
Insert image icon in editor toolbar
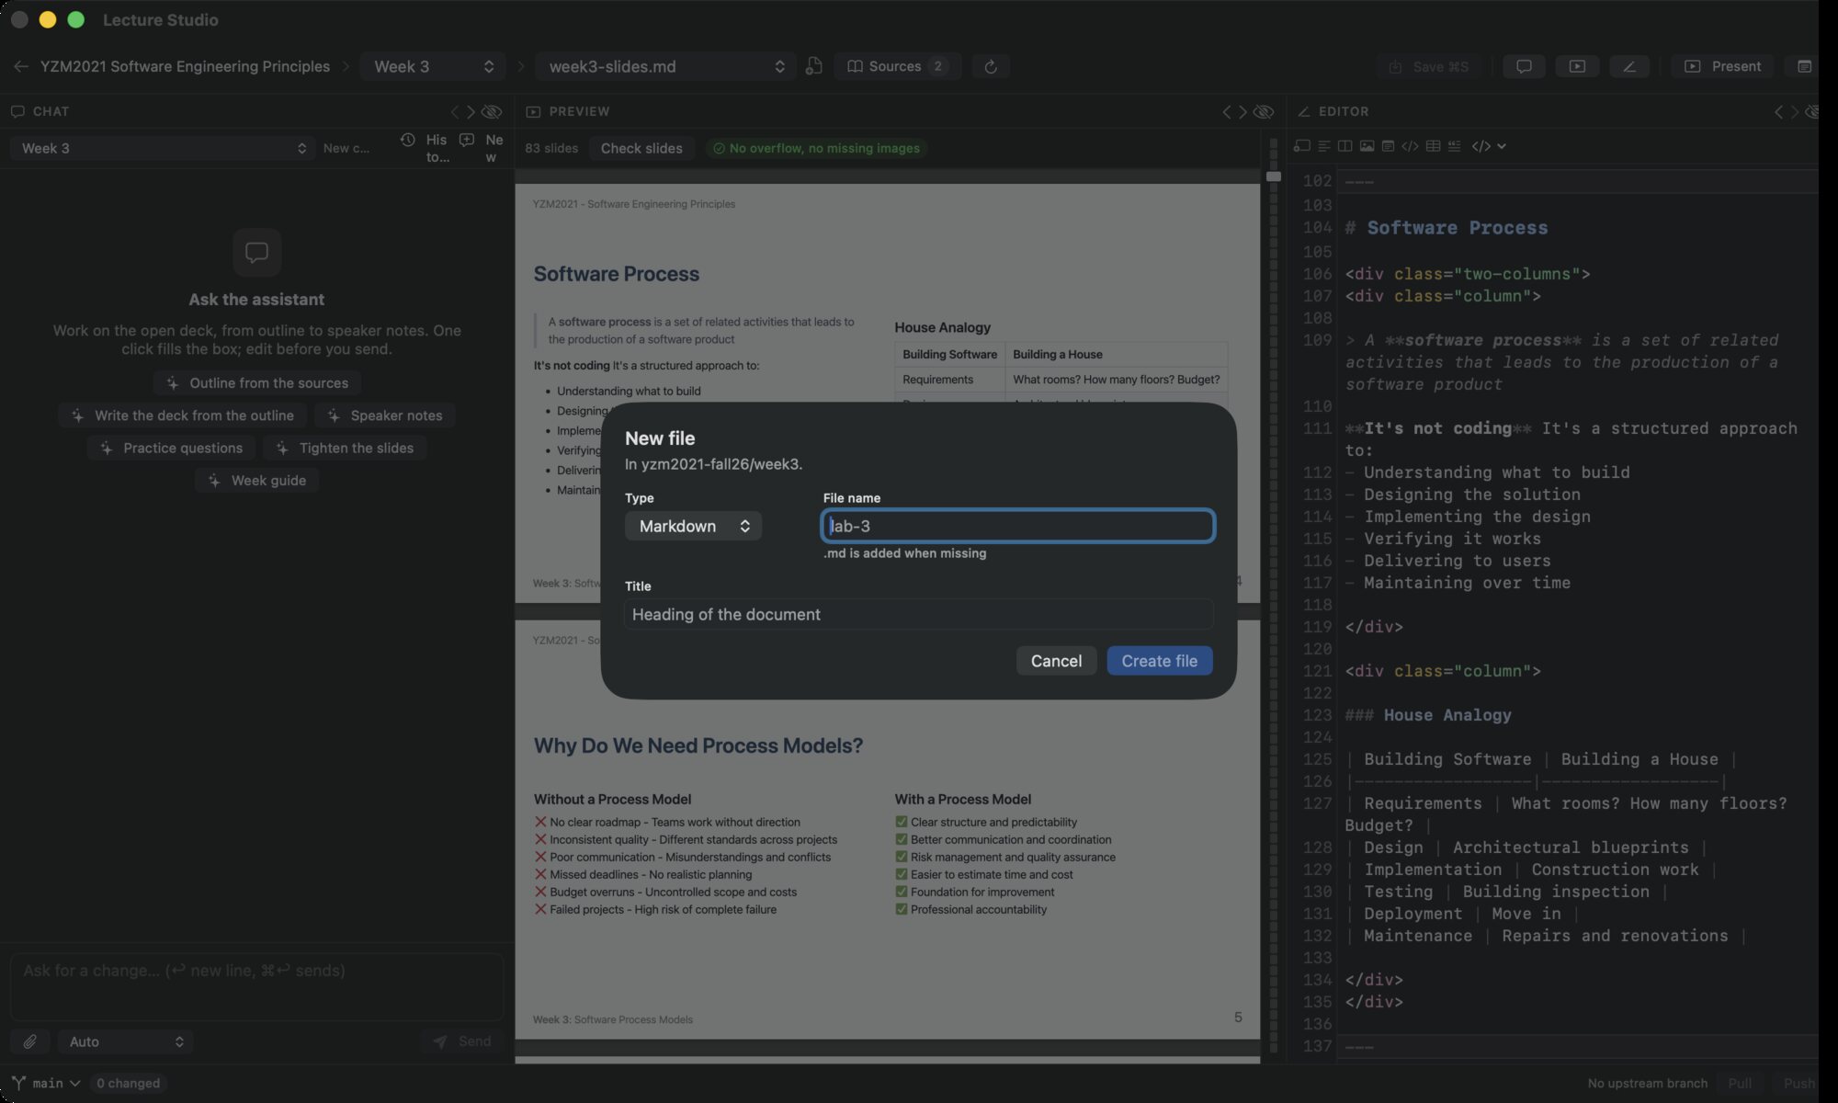coord(1367,146)
